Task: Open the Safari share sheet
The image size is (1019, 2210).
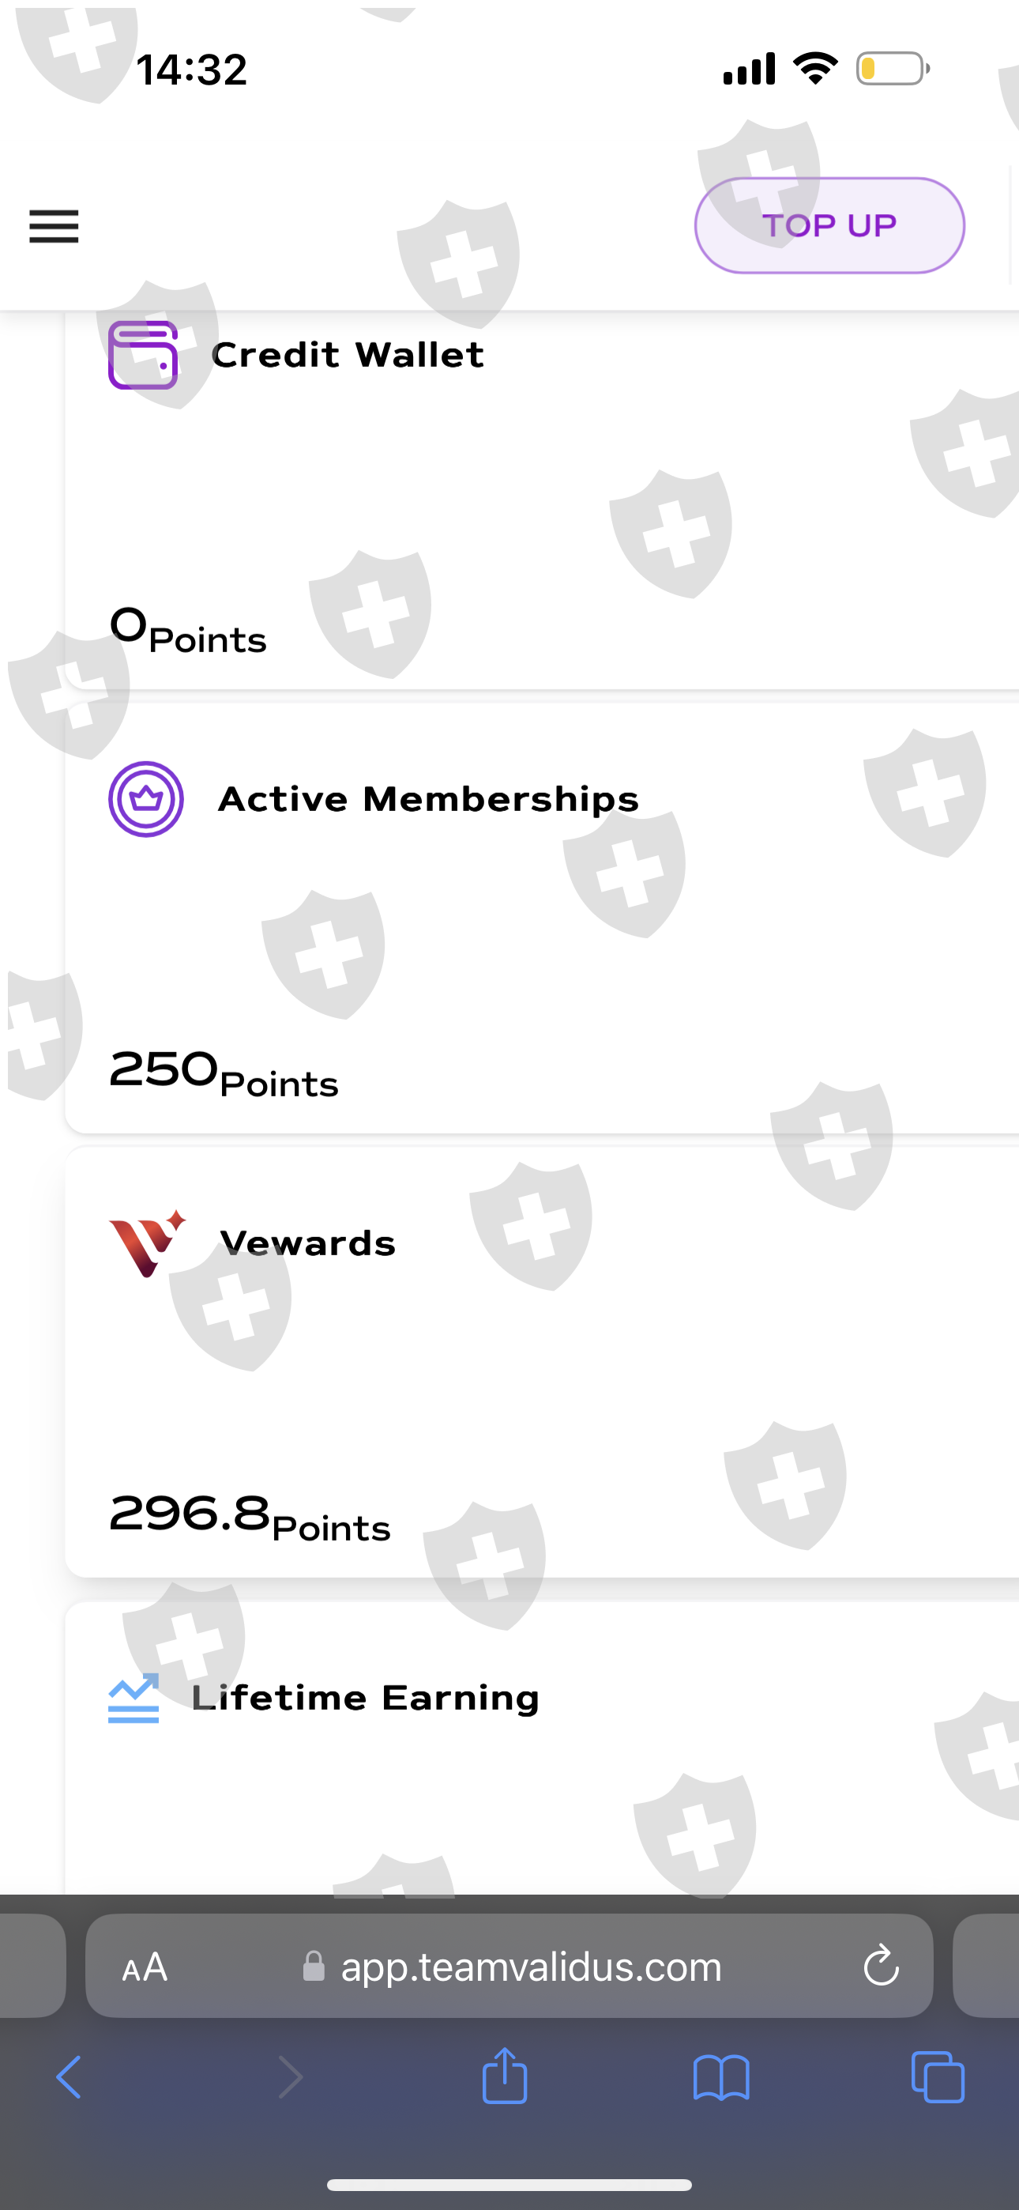Action: 504,2076
